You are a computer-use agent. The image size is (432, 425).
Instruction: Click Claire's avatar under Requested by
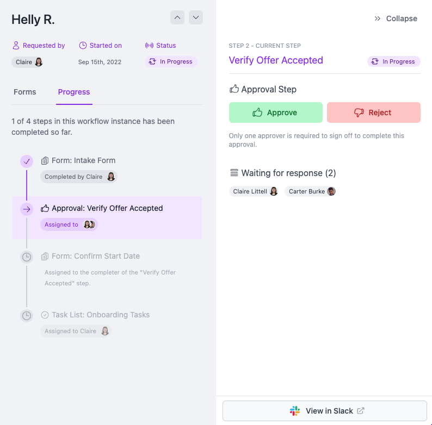click(x=39, y=62)
